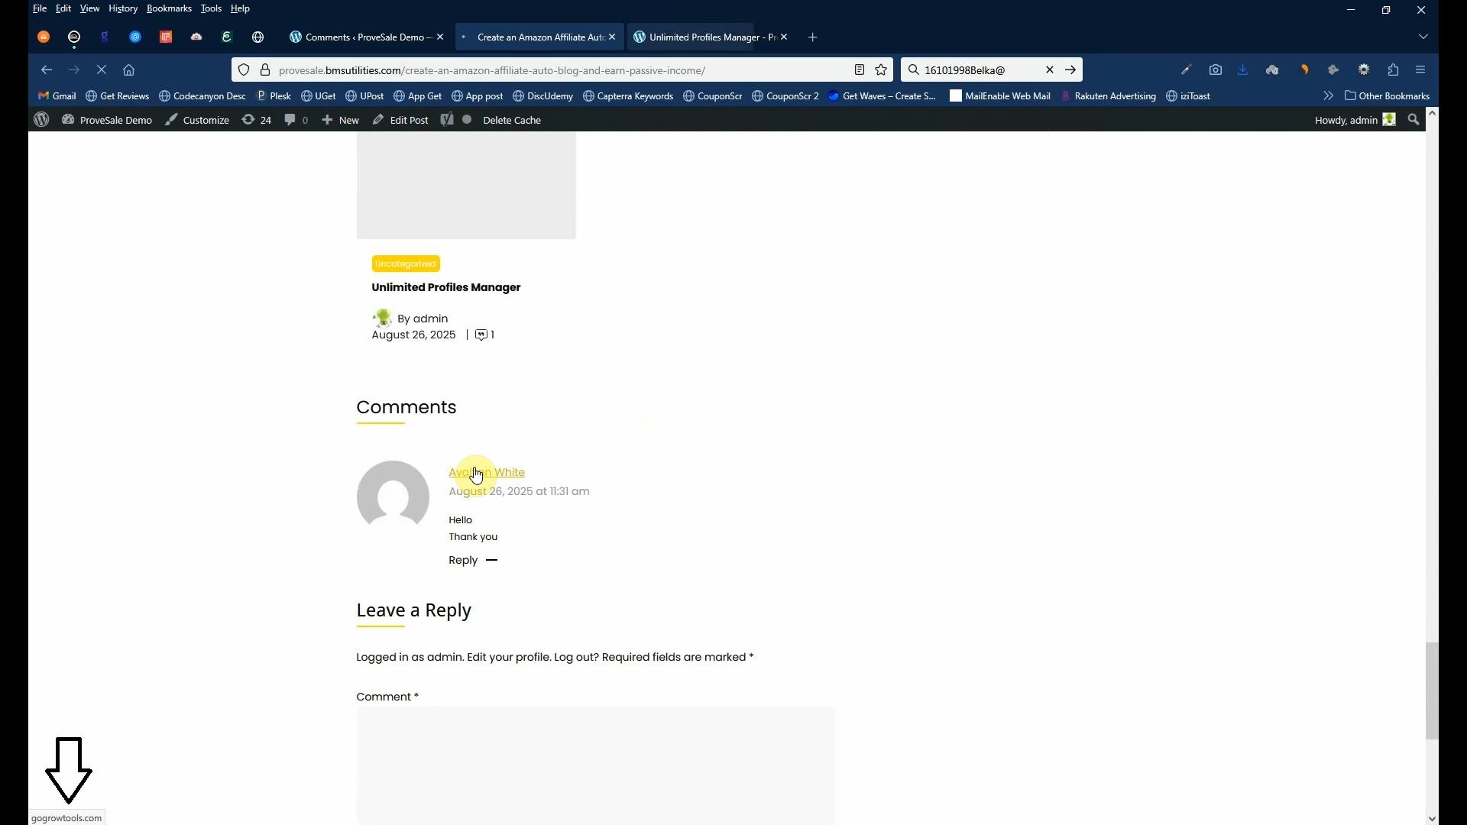Click the eyedropper color picker icon
This screenshot has height=825, width=1467.
1187,70
